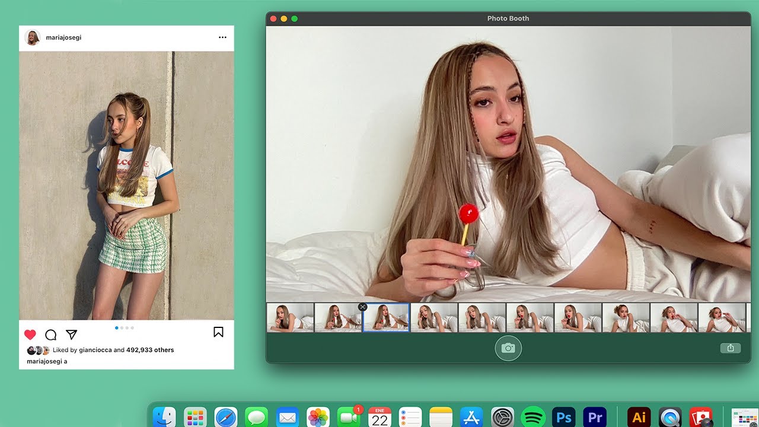Click the Photo Booth window title
Viewport: 759px width, 427px height.
508,18
